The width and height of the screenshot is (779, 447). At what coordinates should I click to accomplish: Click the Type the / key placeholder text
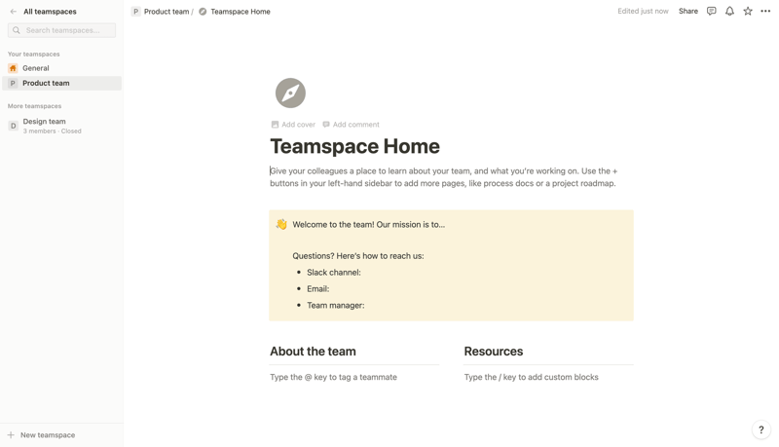[x=531, y=377]
